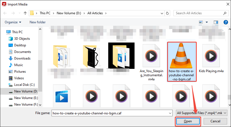The width and height of the screenshot is (231, 127).
Task: Expand chevron after All Articles breadcrumb
Action: [x=106, y=13]
